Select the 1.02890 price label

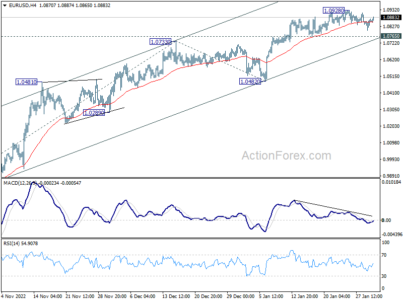pyautogui.click(x=94, y=112)
